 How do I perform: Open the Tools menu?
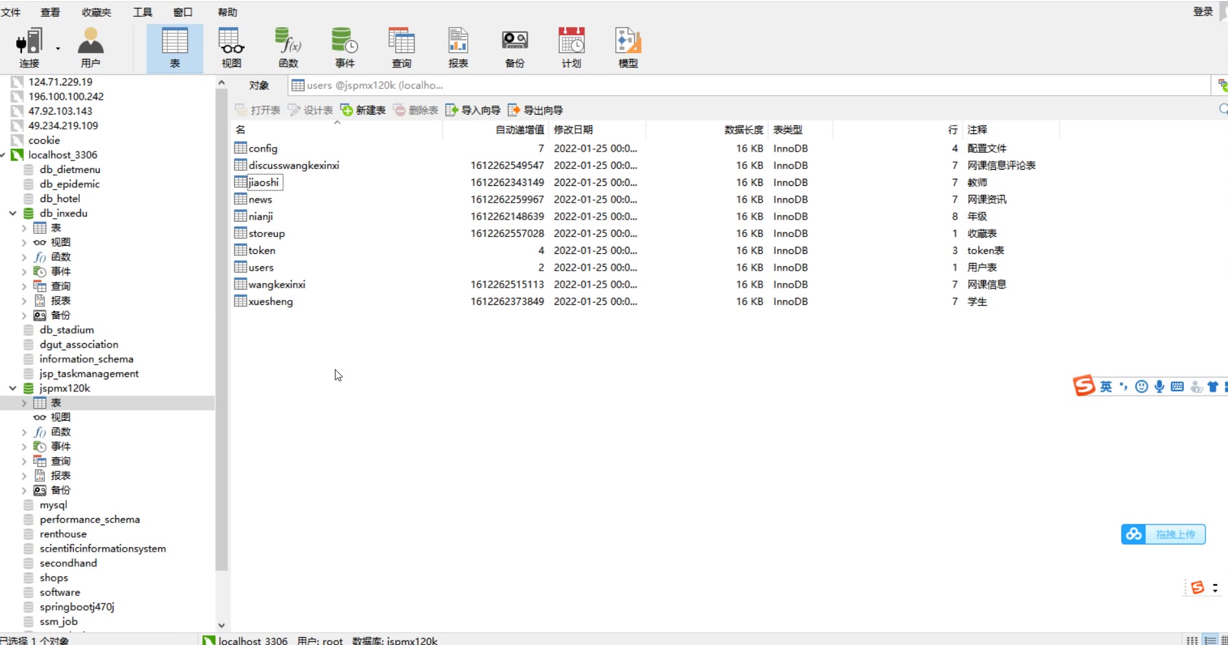pyautogui.click(x=142, y=12)
